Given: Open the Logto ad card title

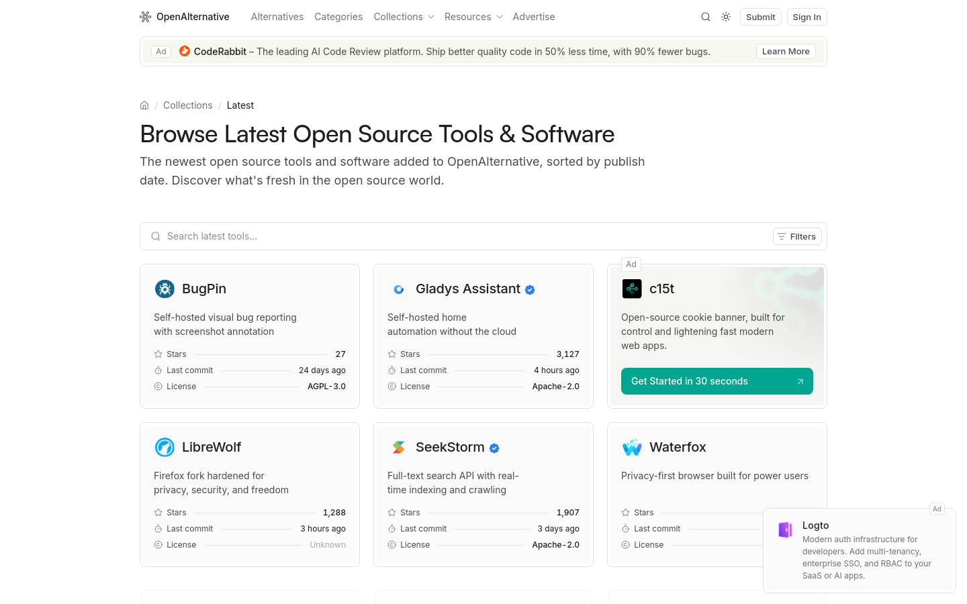Looking at the screenshot, I should [x=816, y=525].
